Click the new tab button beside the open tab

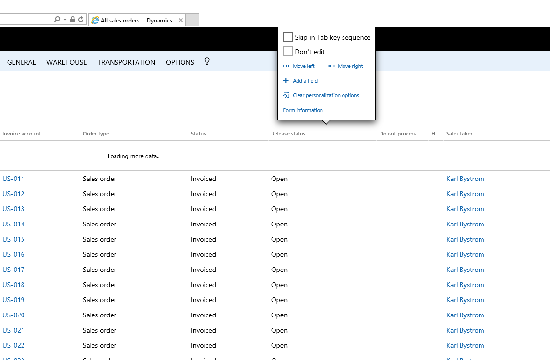click(193, 20)
